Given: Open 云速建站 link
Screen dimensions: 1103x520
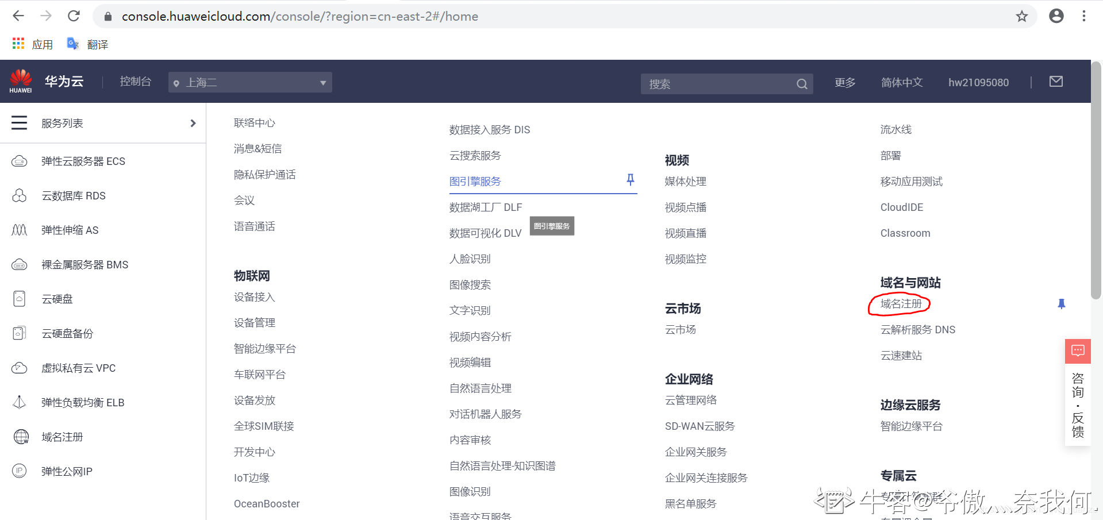Looking at the screenshot, I should point(901,356).
